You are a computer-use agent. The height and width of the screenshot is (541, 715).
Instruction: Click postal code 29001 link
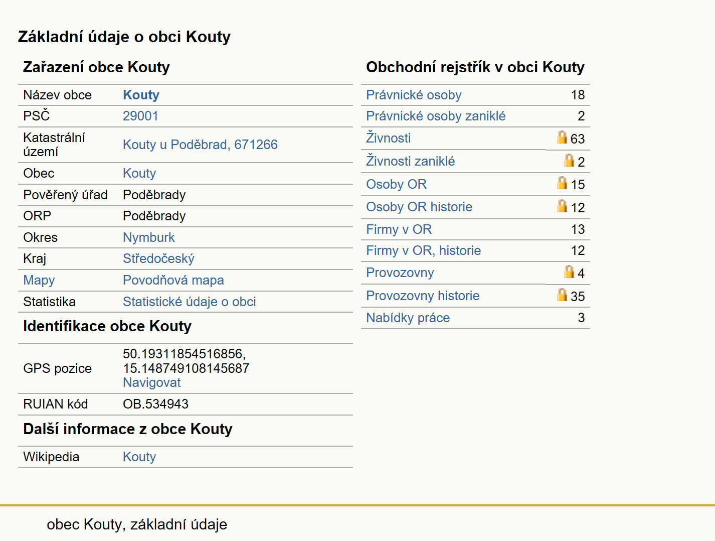pos(140,116)
